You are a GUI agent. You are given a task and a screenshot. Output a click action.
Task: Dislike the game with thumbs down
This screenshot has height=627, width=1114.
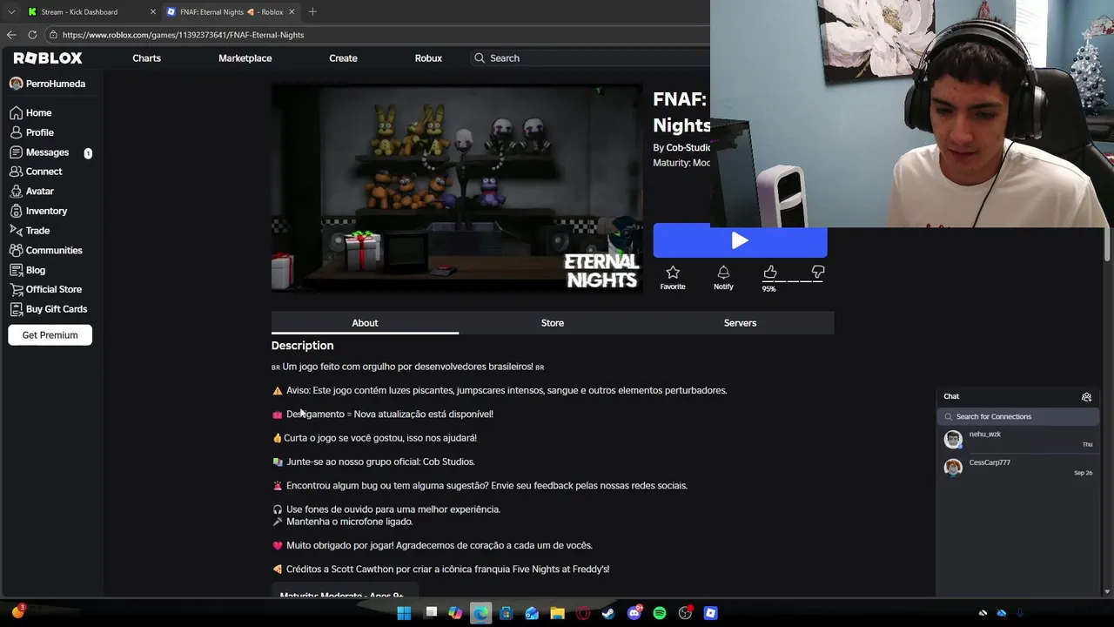817,273
